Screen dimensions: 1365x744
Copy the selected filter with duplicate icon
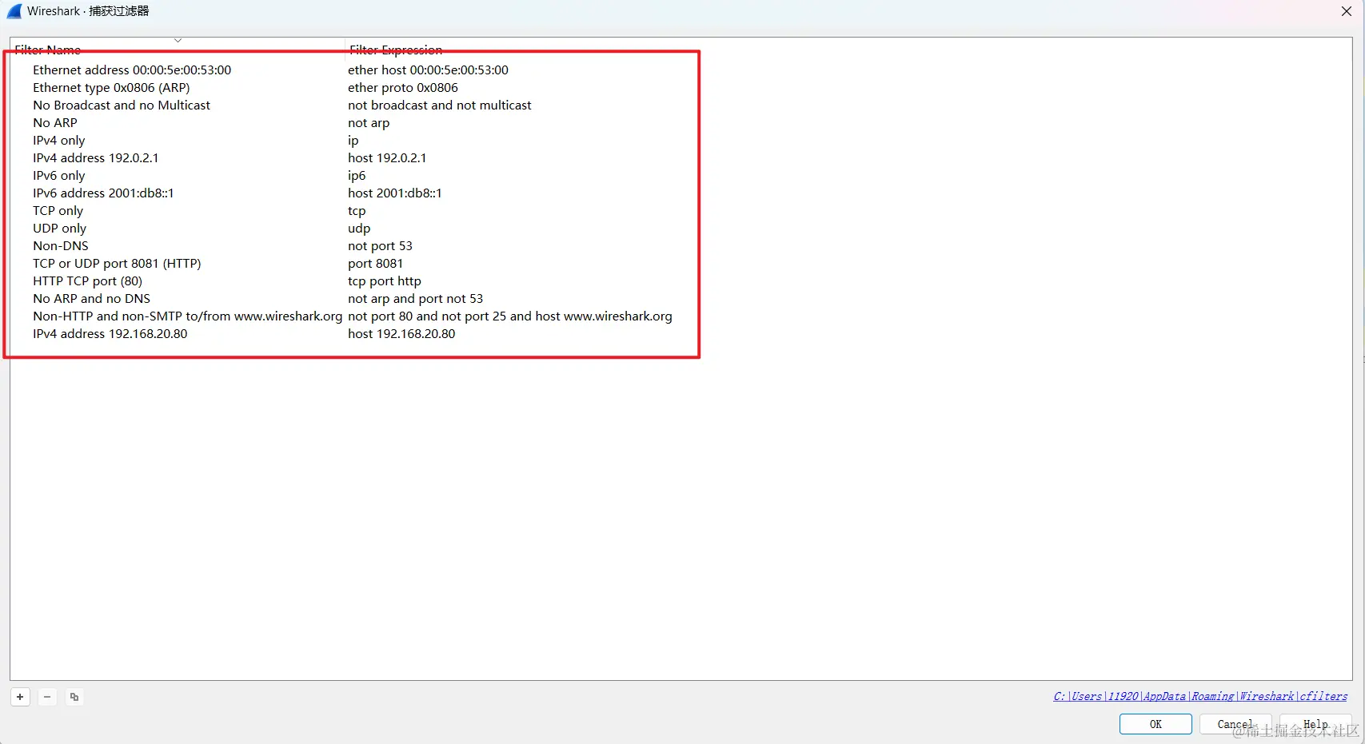tap(74, 697)
